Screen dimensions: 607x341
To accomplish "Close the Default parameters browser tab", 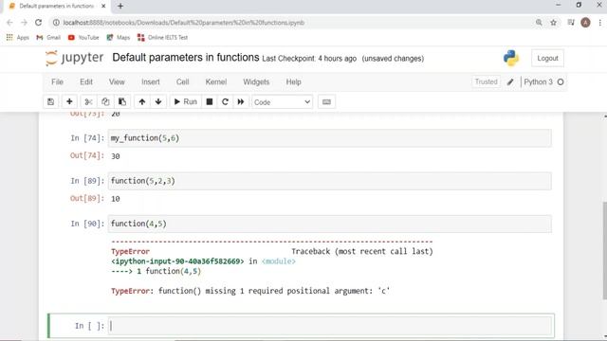I will (x=103, y=7).
